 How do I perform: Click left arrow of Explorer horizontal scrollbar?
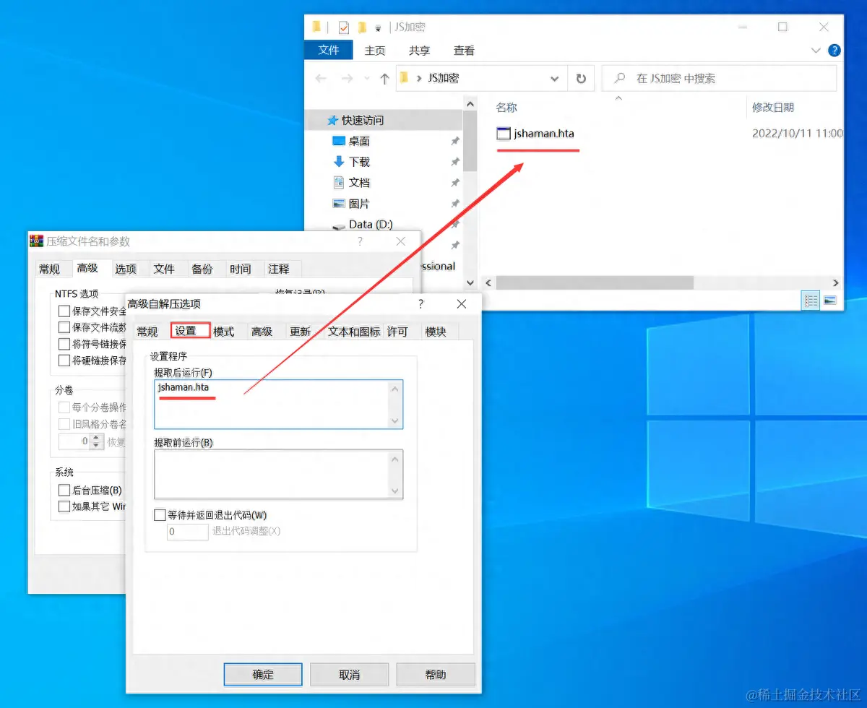488,283
